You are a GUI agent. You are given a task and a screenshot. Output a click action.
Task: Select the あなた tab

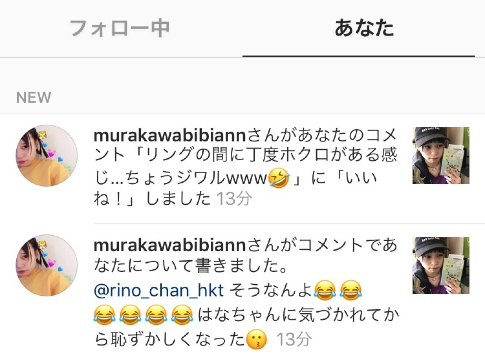click(x=364, y=28)
